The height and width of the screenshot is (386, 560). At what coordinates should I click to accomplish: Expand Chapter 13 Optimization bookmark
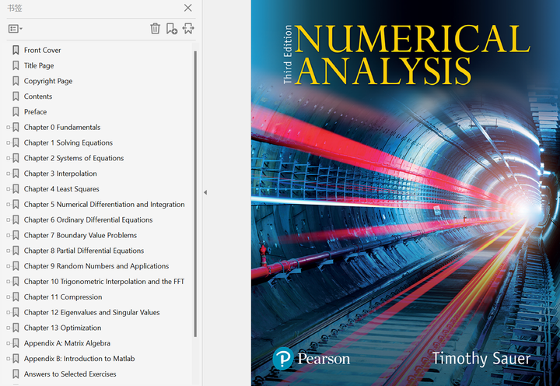8,328
